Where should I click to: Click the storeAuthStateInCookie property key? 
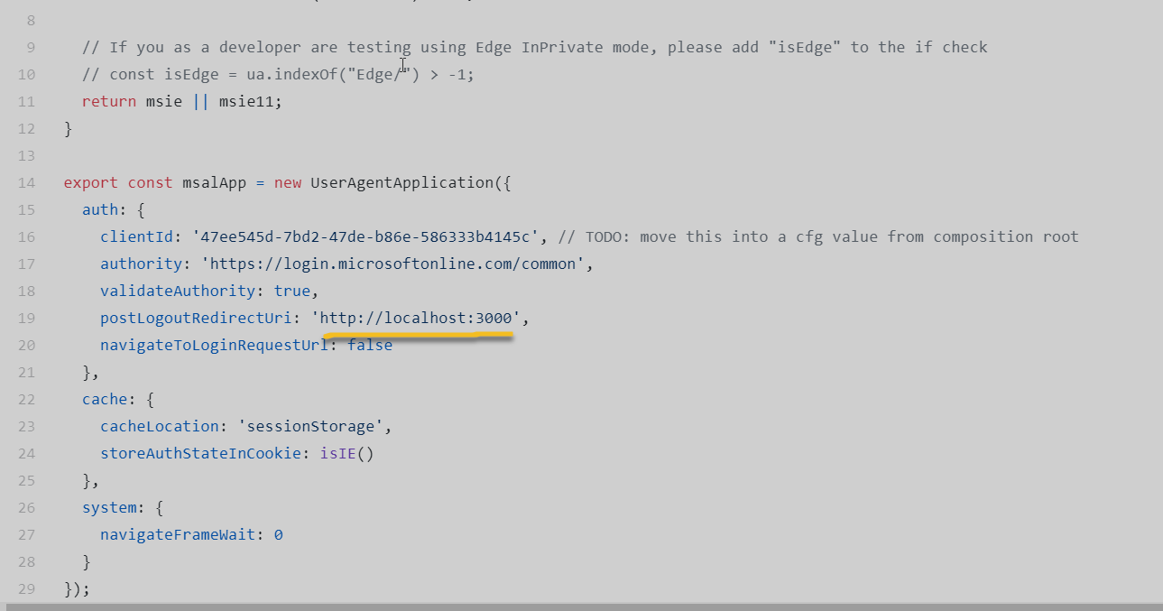tap(200, 453)
